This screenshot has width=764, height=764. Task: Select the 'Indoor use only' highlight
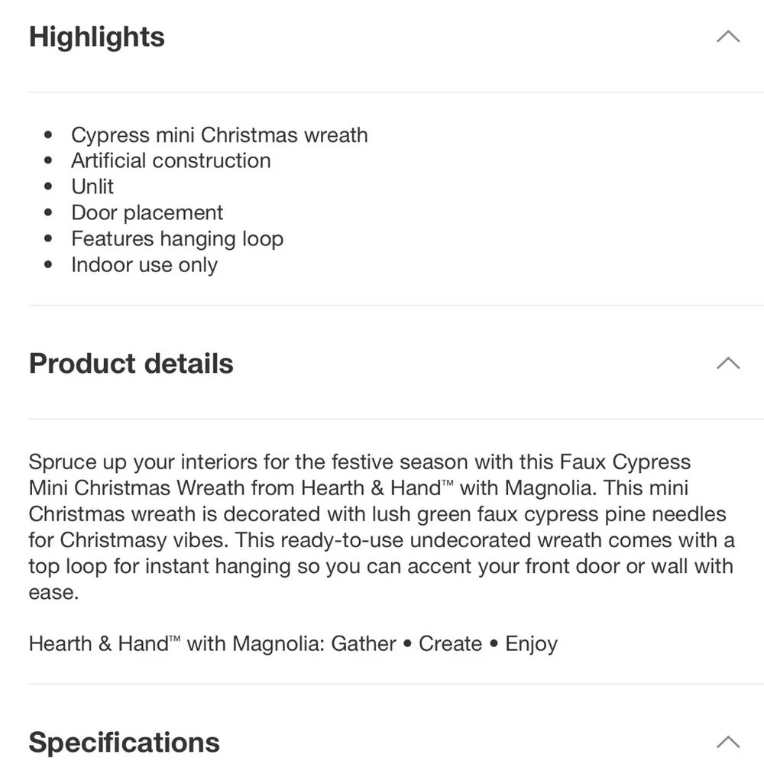click(144, 265)
